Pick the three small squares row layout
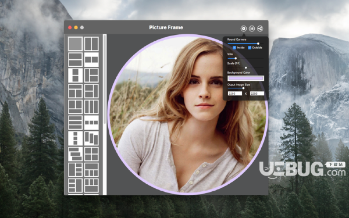 click(91, 123)
